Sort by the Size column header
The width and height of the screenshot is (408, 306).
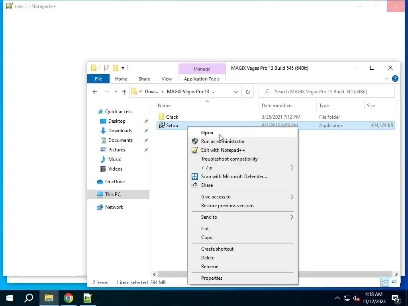371,105
